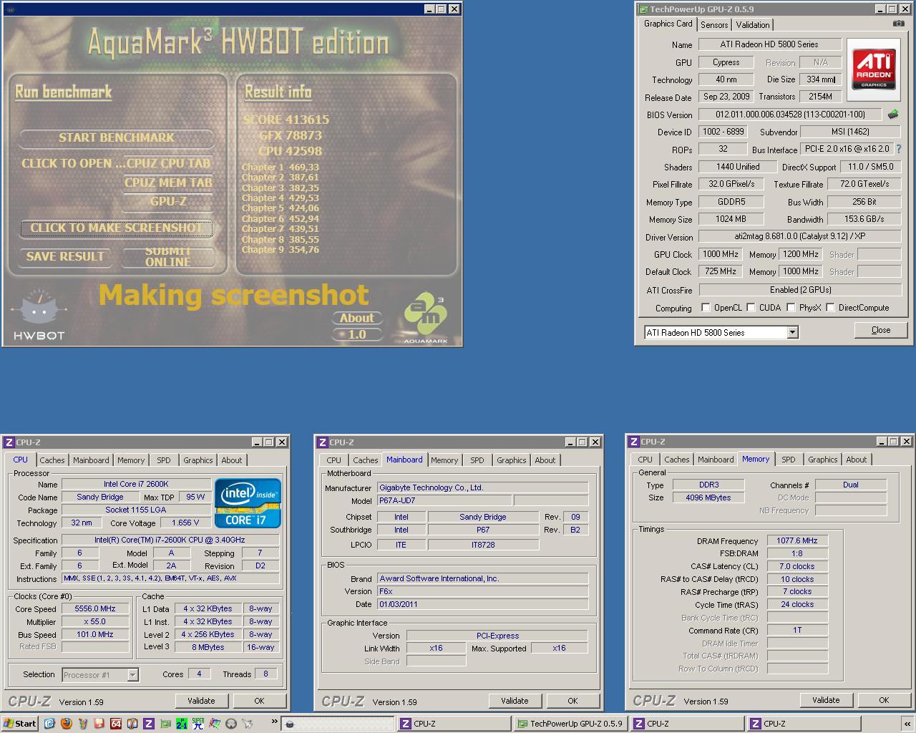The height and width of the screenshot is (733, 916).
Task: Click the green P 2-1 quick launch icon
Action: click(x=182, y=724)
